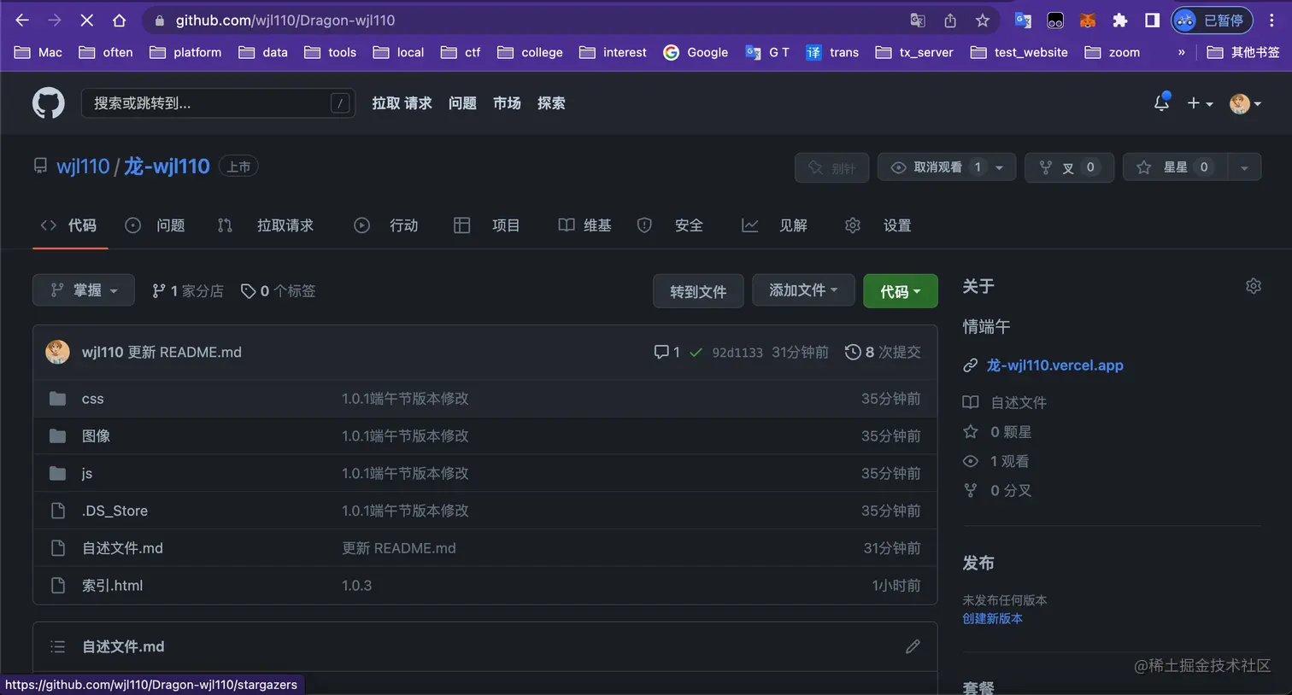Open the 其他书签 bookmarks folder

click(1243, 52)
